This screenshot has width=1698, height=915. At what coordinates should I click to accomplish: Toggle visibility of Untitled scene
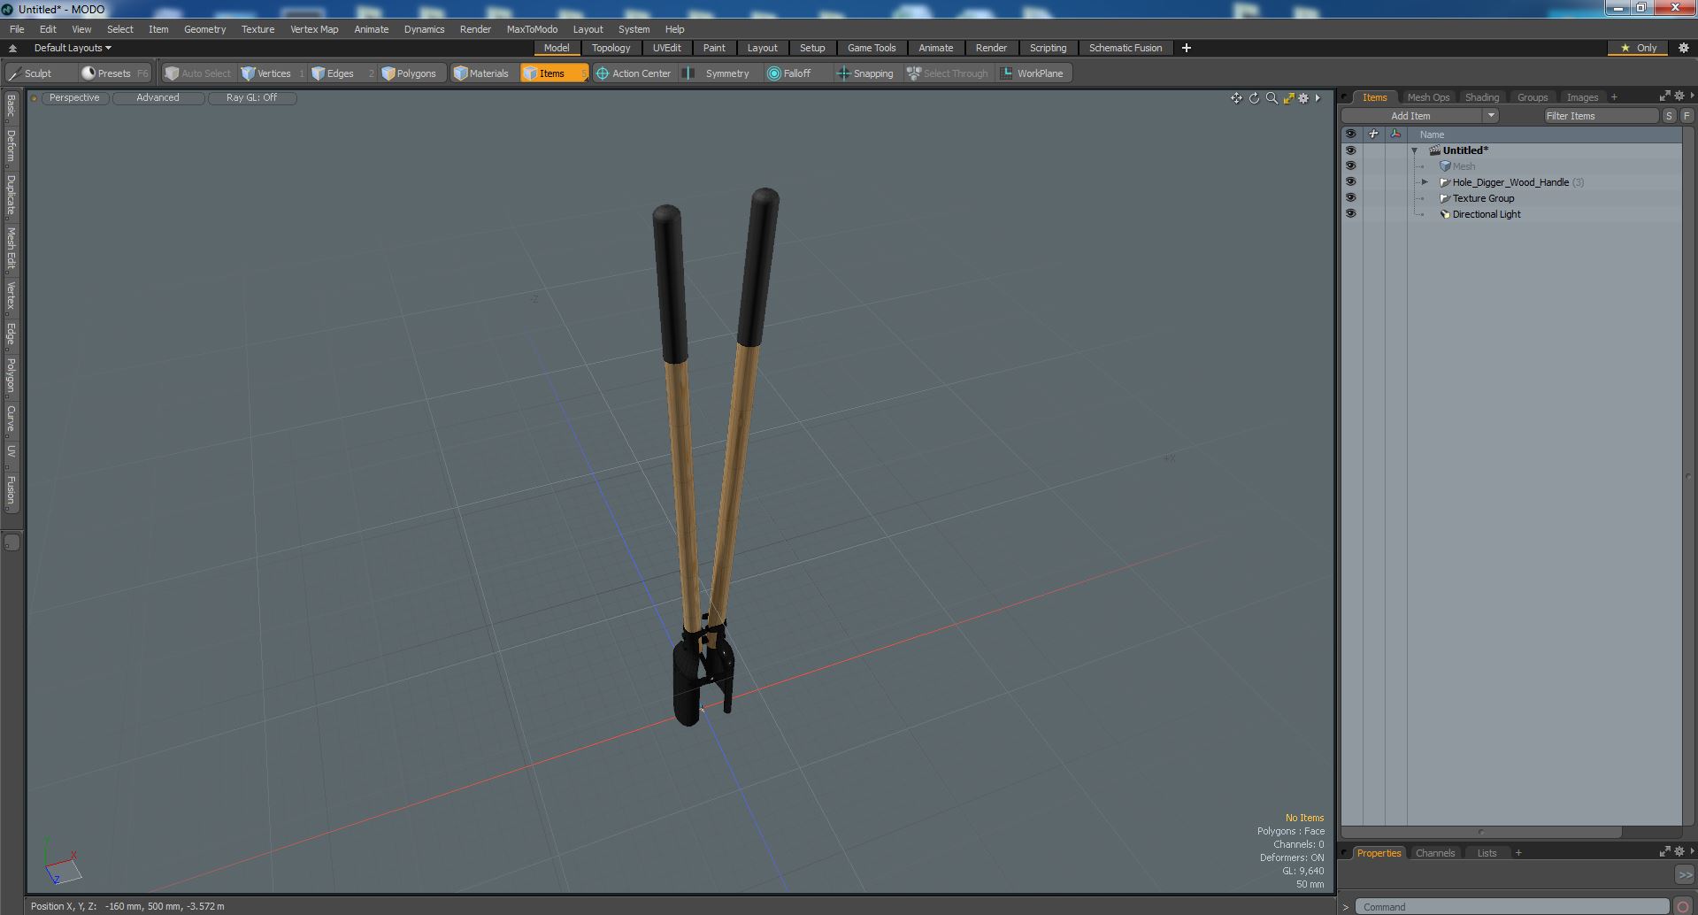[1350, 150]
